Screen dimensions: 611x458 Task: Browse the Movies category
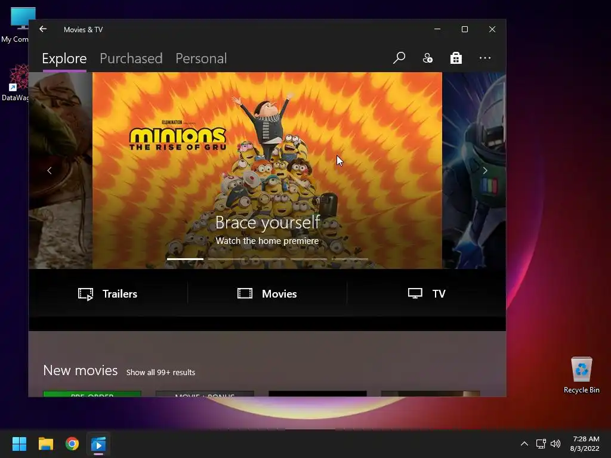coord(267,293)
